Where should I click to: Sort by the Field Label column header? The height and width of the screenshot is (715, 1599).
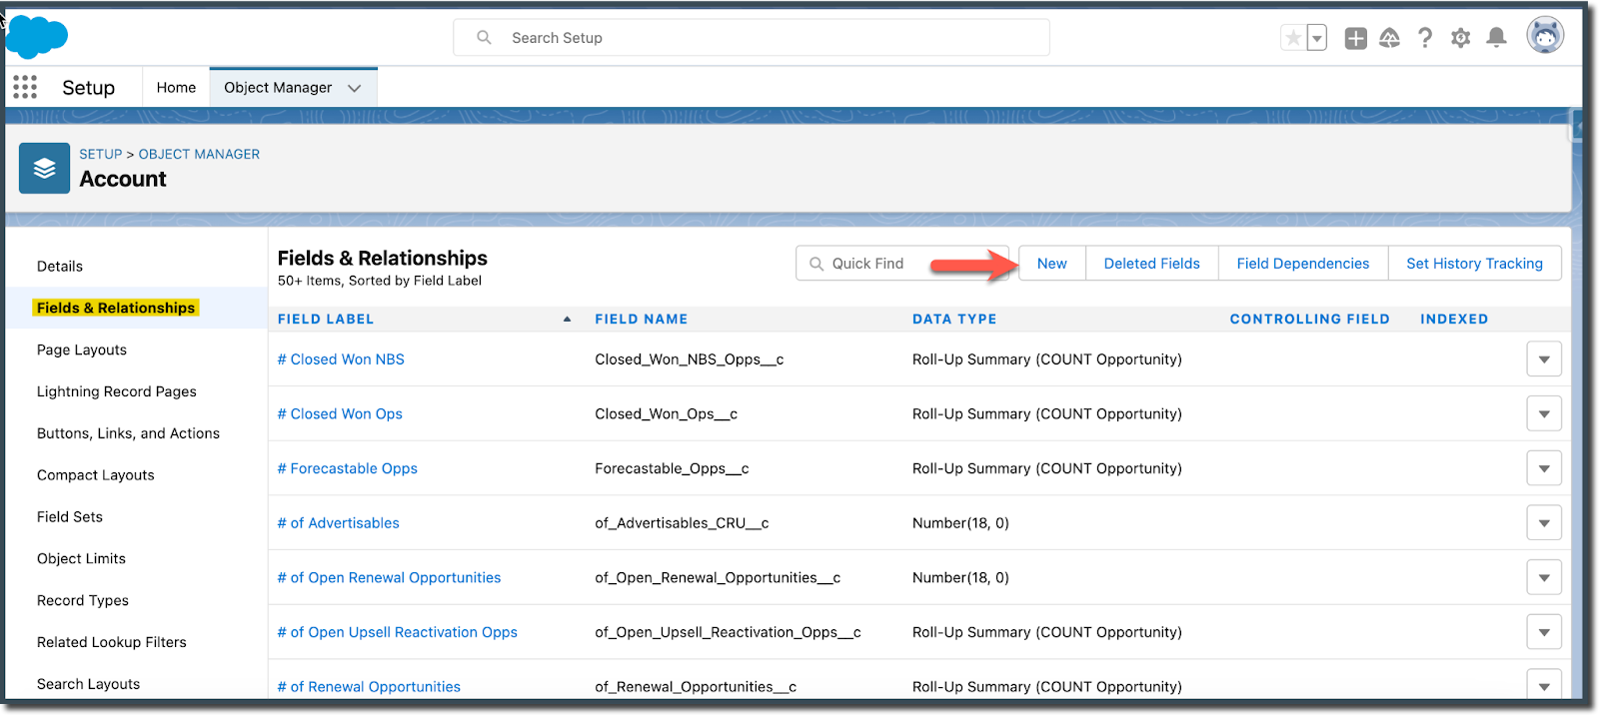click(326, 320)
